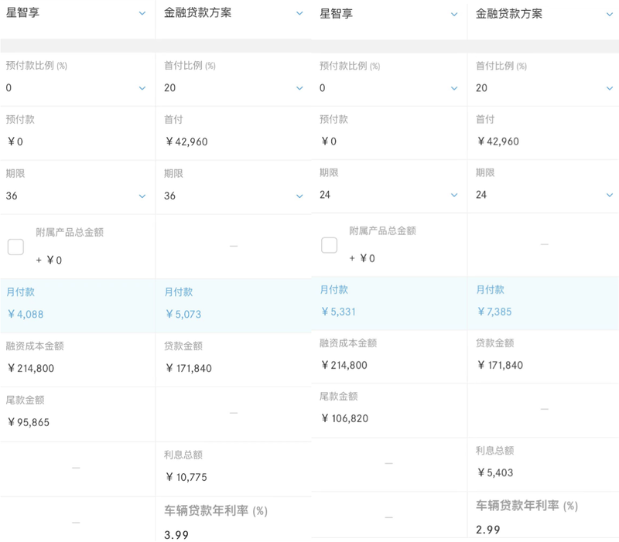
Task: Expand 预付款比例 chevron in the 24-month panel
Action: point(456,88)
